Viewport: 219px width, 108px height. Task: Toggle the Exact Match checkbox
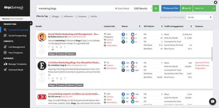(116, 8)
